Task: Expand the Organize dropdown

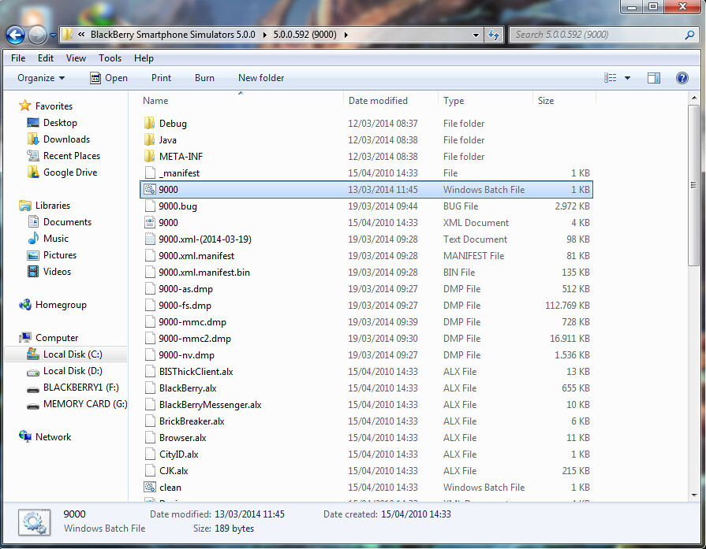Action: click(x=41, y=78)
